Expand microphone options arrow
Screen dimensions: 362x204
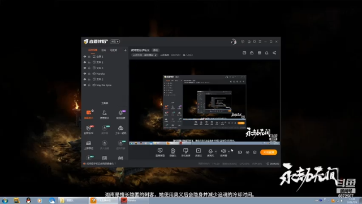coord(216,152)
